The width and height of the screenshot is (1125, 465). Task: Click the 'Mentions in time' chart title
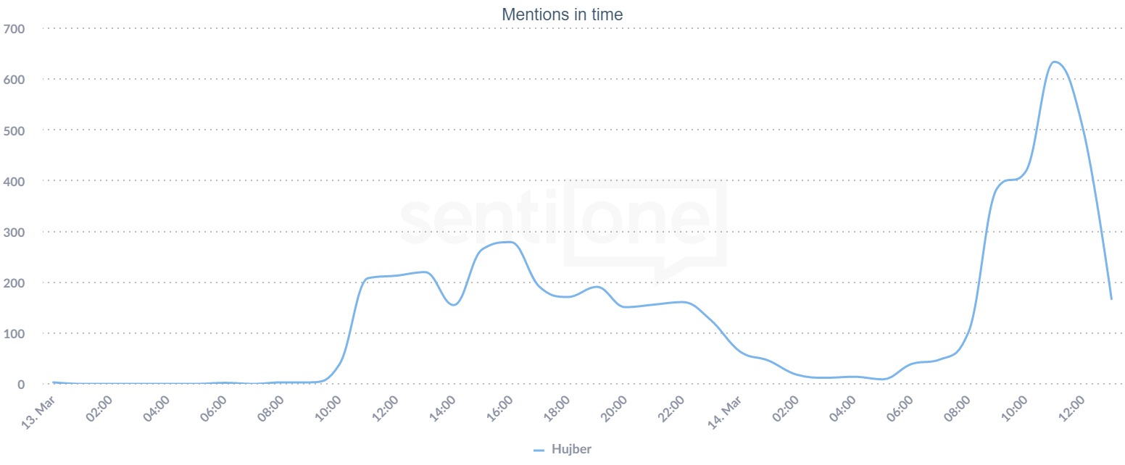point(562,14)
